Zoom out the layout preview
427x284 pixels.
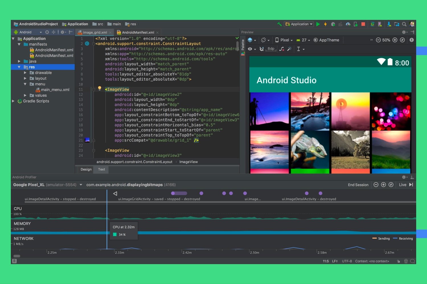[378, 40]
